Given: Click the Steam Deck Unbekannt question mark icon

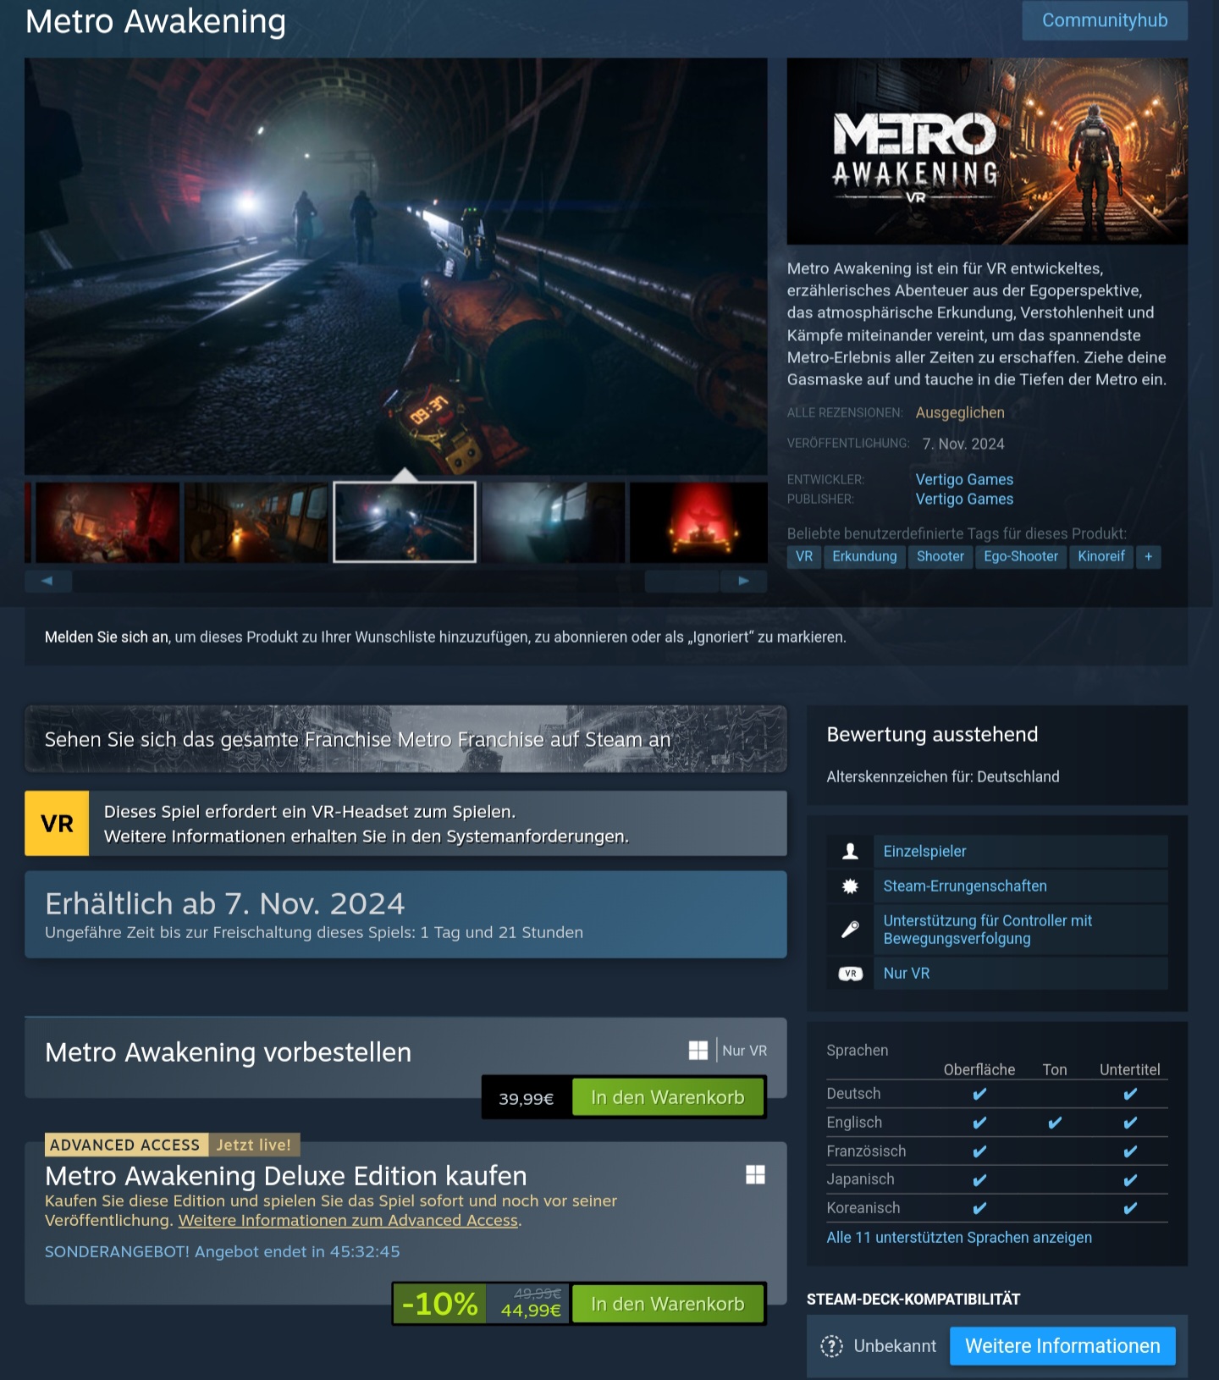Looking at the screenshot, I should pos(832,1346).
